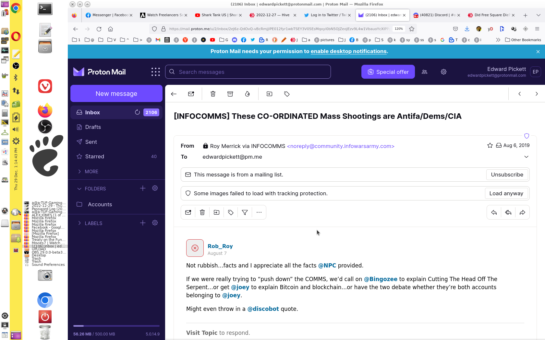This screenshot has height=340, width=545.
Task: Reply to the message
Action: pos(494,212)
